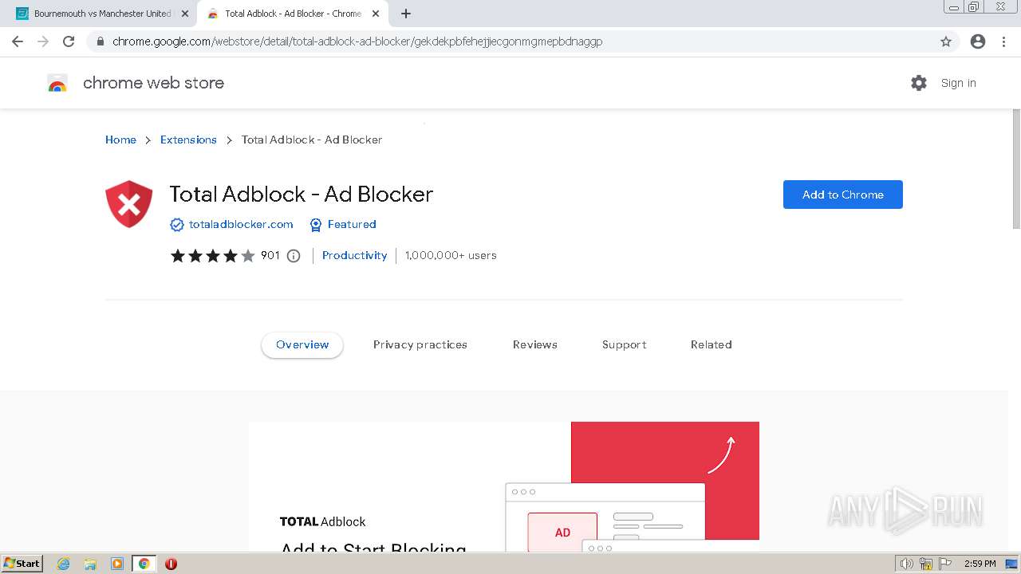Click the Chrome Web Store rainbow logo

(57, 83)
